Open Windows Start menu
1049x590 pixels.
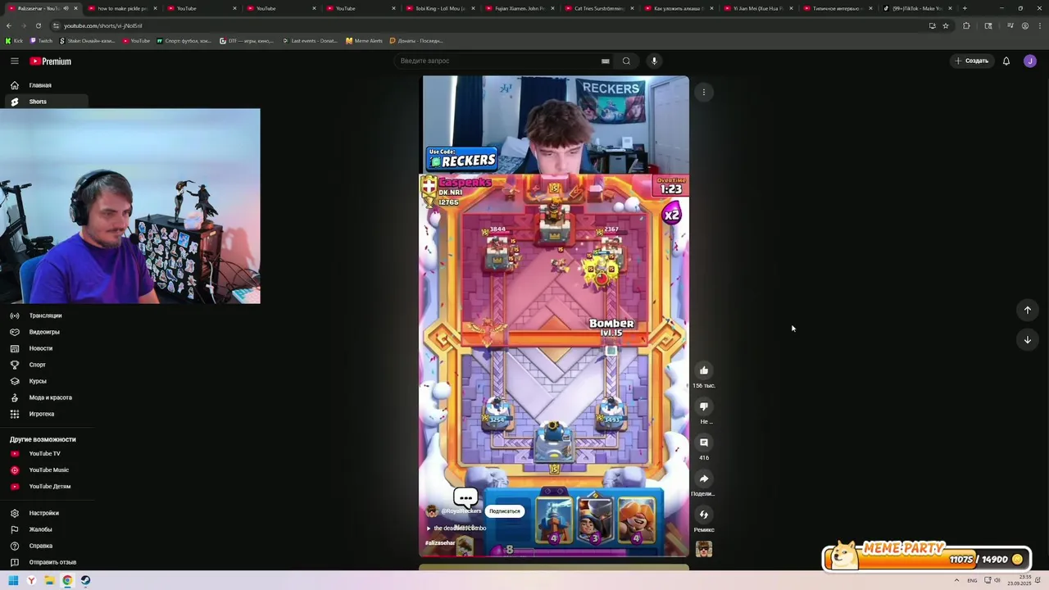[x=13, y=580]
